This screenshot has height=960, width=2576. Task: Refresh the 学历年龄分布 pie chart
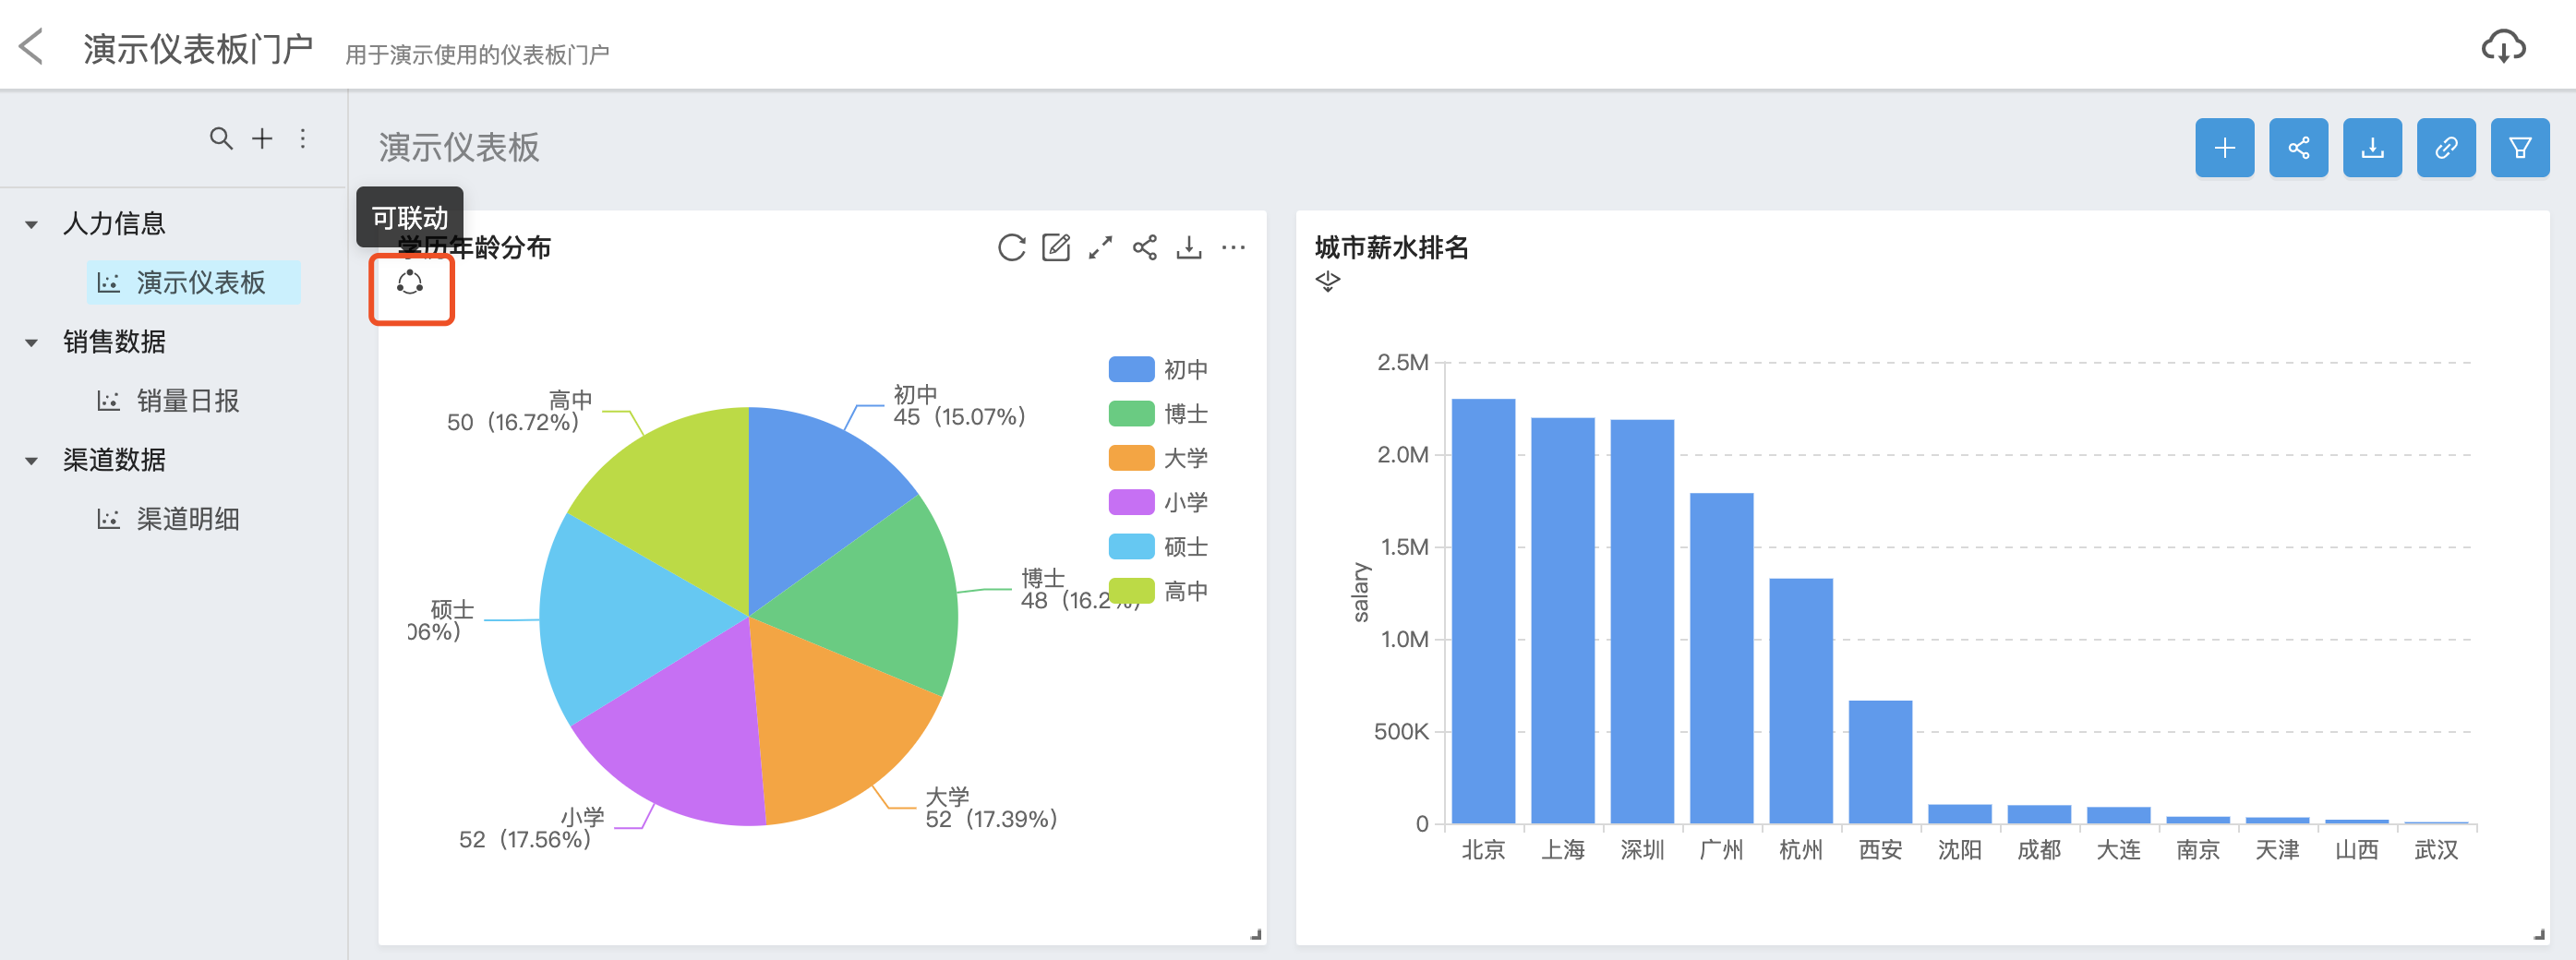1011,247
